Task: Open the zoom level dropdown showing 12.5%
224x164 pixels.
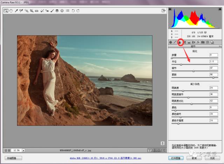Action: coord(23,150)
